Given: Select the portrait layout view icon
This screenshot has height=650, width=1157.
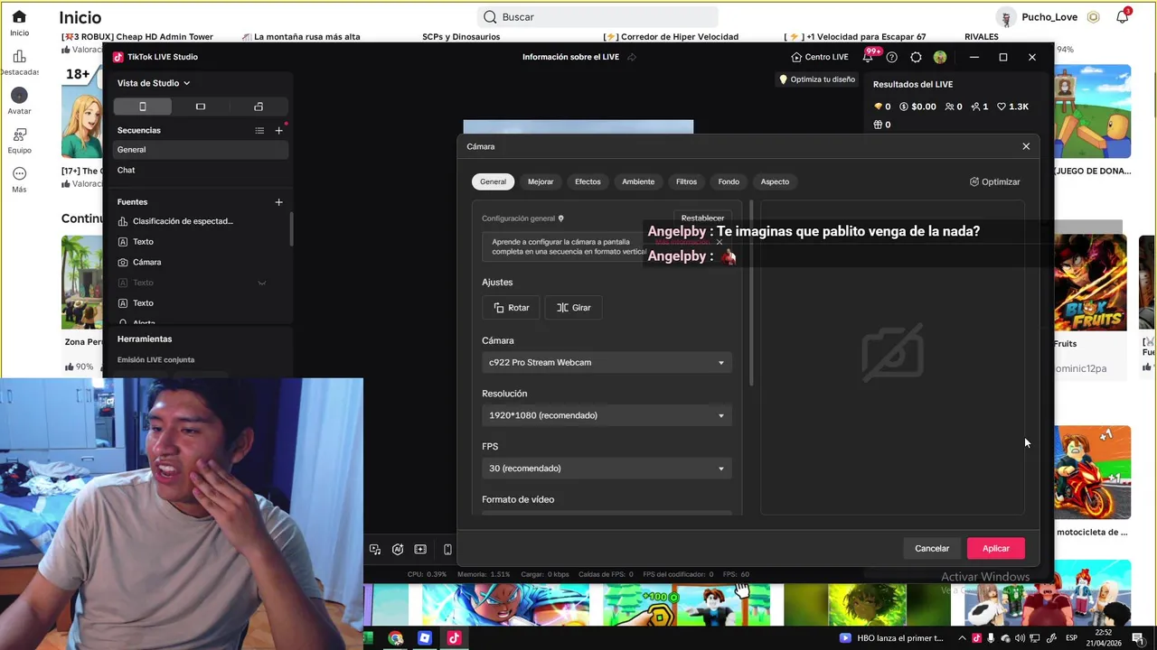Looking at the screenshot, I should [x=143, y=107].
